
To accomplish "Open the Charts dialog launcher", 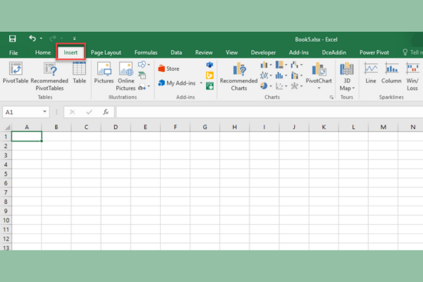I will pyautogui.click(x=331, y=97).
